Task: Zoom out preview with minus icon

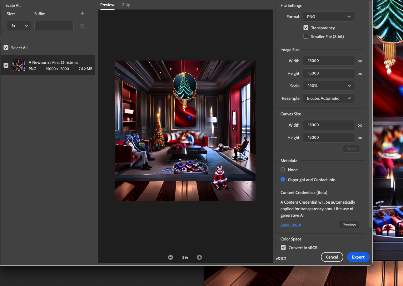Action: tap(171, 257)
